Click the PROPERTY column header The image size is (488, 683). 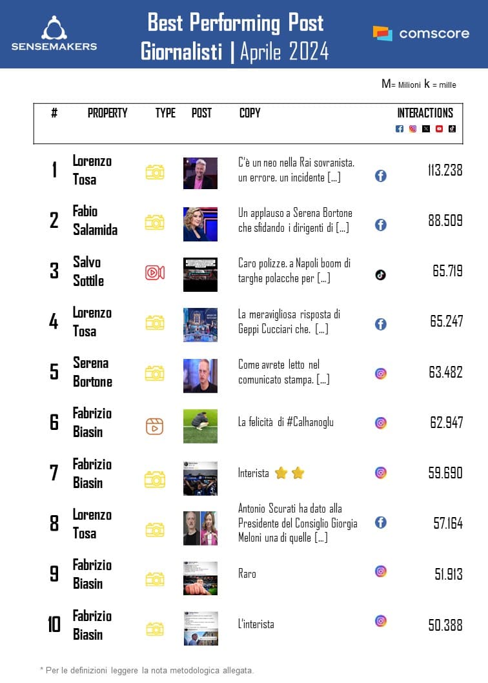click(x=108, y=113)
